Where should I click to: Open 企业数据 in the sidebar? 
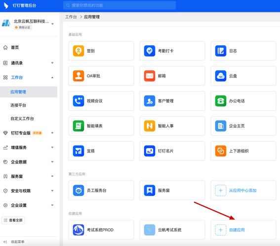pyautogui.click(x=19, y=162)
